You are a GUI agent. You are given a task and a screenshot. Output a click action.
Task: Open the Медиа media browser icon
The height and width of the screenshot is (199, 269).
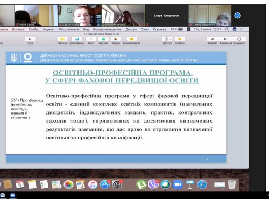[116, 39]
